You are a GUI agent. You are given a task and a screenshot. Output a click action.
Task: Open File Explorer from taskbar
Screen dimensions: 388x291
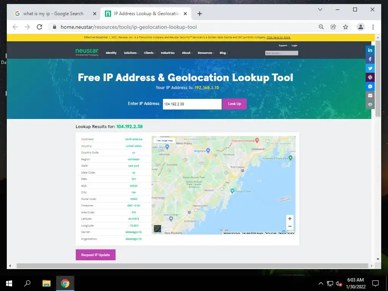click(x=46, y=283)
